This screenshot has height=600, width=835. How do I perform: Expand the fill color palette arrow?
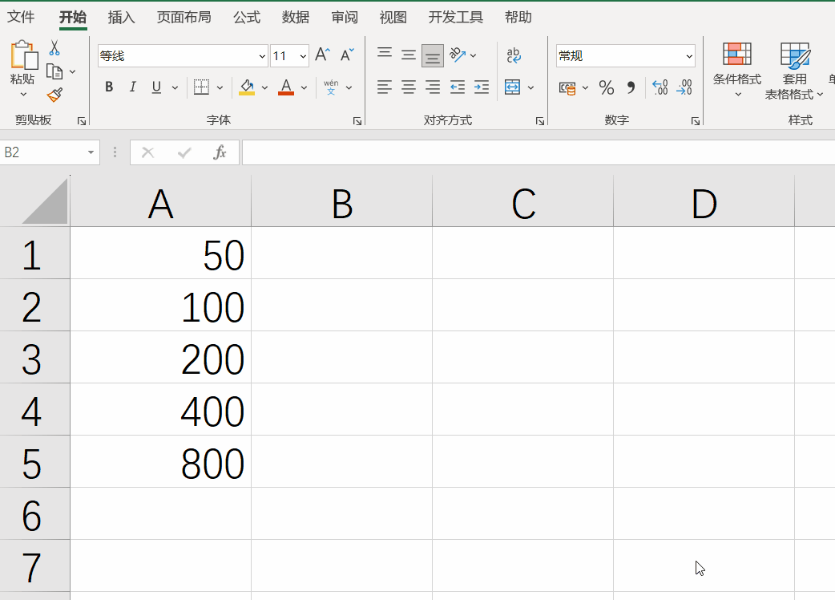tap(264, 87)
